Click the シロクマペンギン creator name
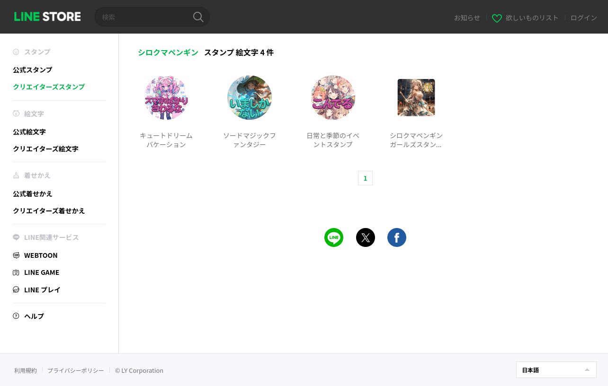This screenshot has width=608, height=386. [168, 53]
